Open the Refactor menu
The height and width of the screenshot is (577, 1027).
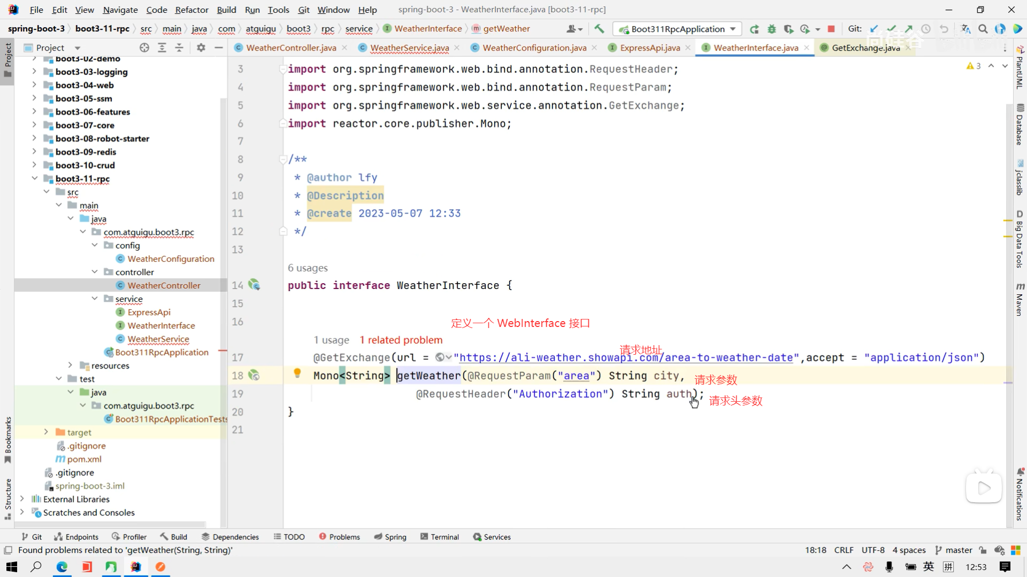pos(191,10)
